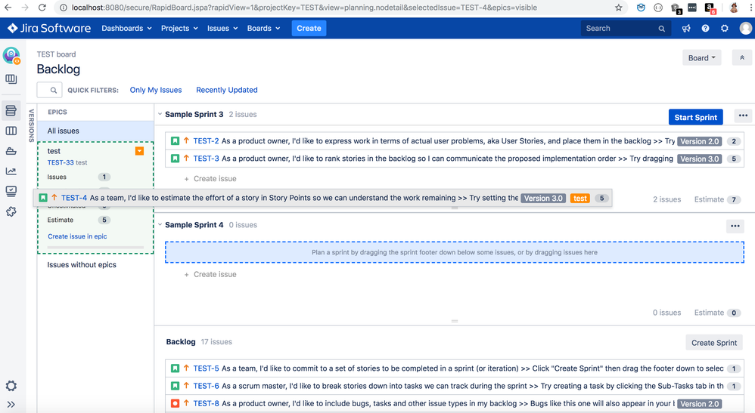Click the browser address bar
The image size is (755, 413).
(x=336, y=8)
